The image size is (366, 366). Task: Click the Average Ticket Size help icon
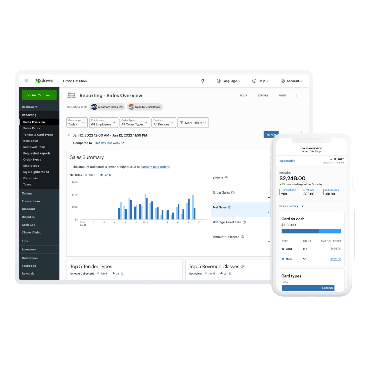pos(244,222)
